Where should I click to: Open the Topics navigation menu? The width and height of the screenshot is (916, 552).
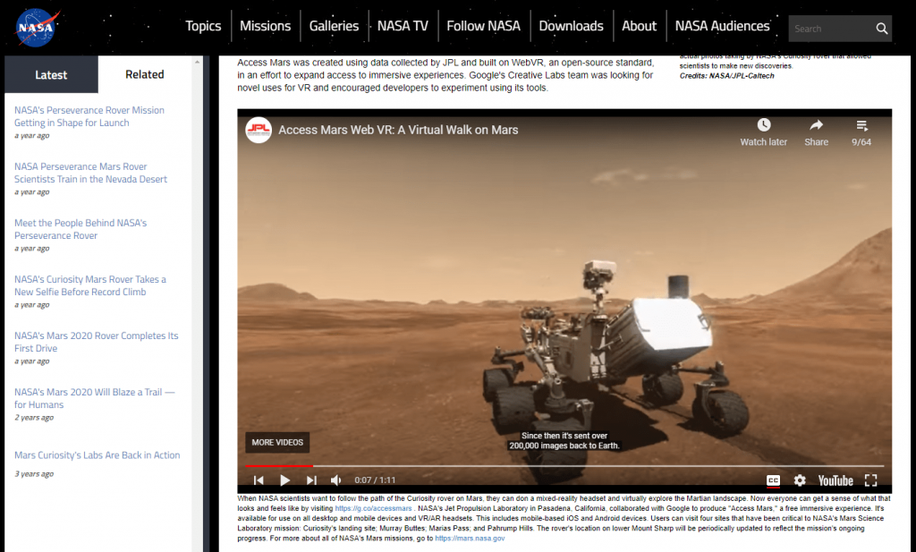coord(203,26)
